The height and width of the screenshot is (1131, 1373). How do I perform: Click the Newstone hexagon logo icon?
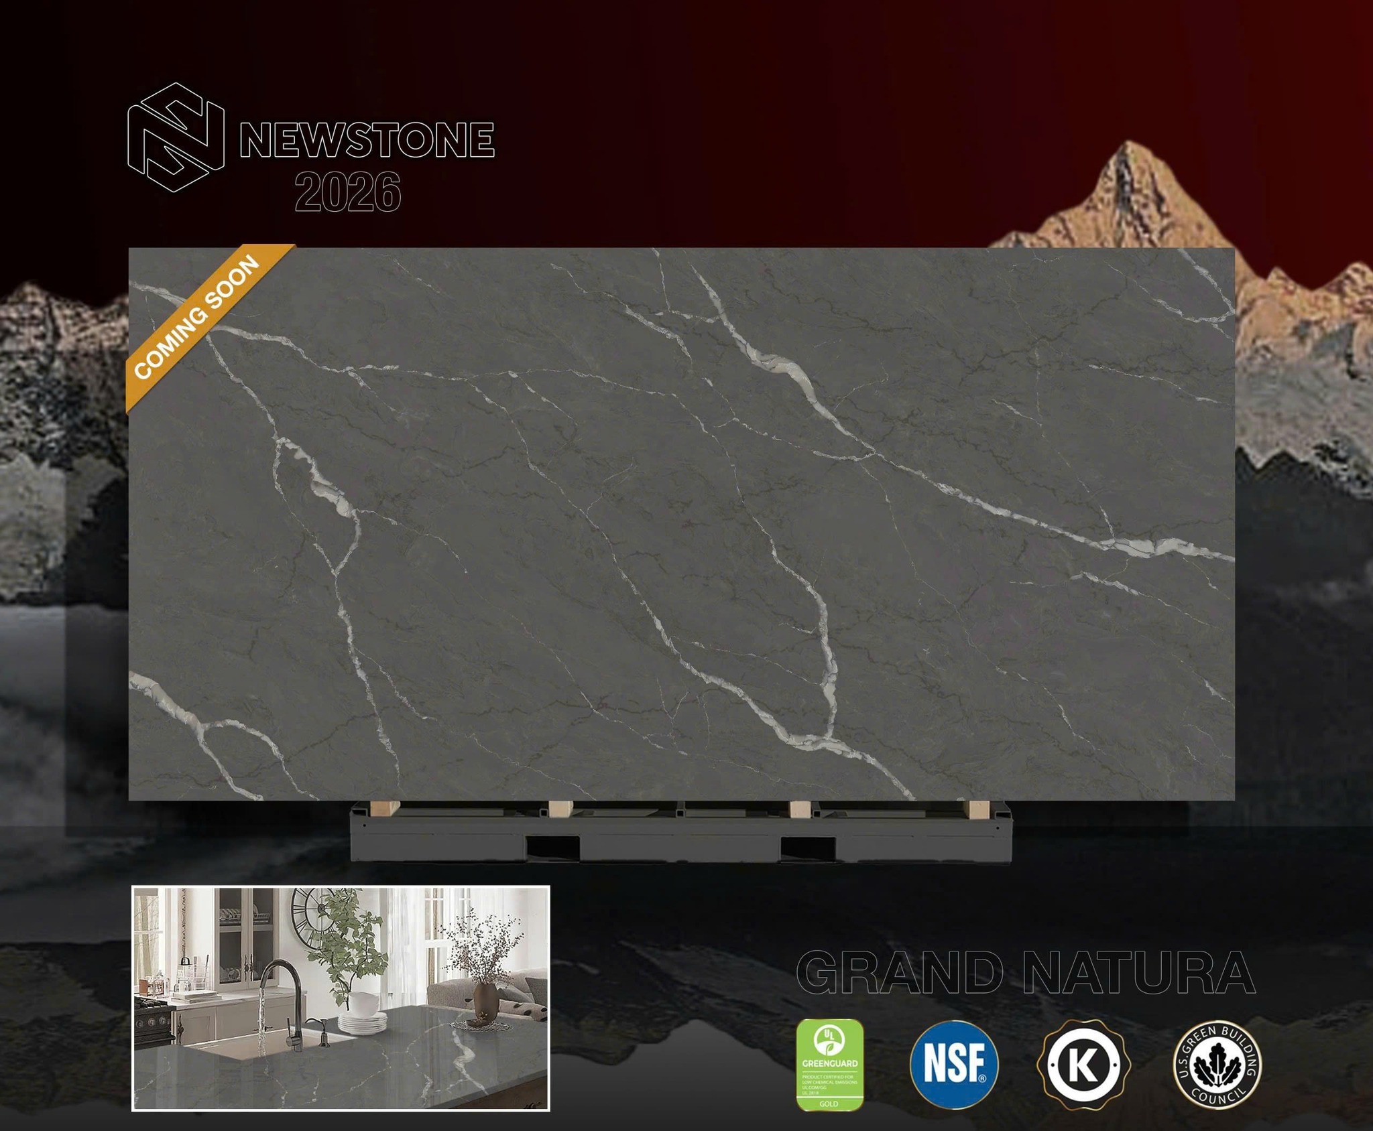pyautogui.click(x=176, y=138)
